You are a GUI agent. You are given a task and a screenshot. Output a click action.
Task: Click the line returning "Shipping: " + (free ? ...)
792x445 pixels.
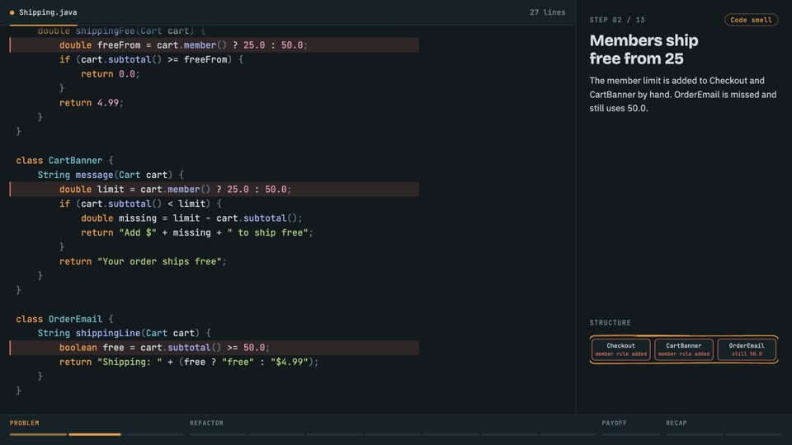[189, 363]
